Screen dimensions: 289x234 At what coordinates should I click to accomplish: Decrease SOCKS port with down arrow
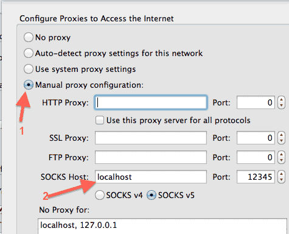click(x=281, y=180)
